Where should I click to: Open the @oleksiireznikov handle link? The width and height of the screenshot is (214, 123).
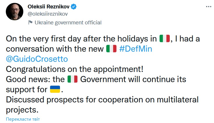pyautogui.click(x=48, y=14)
